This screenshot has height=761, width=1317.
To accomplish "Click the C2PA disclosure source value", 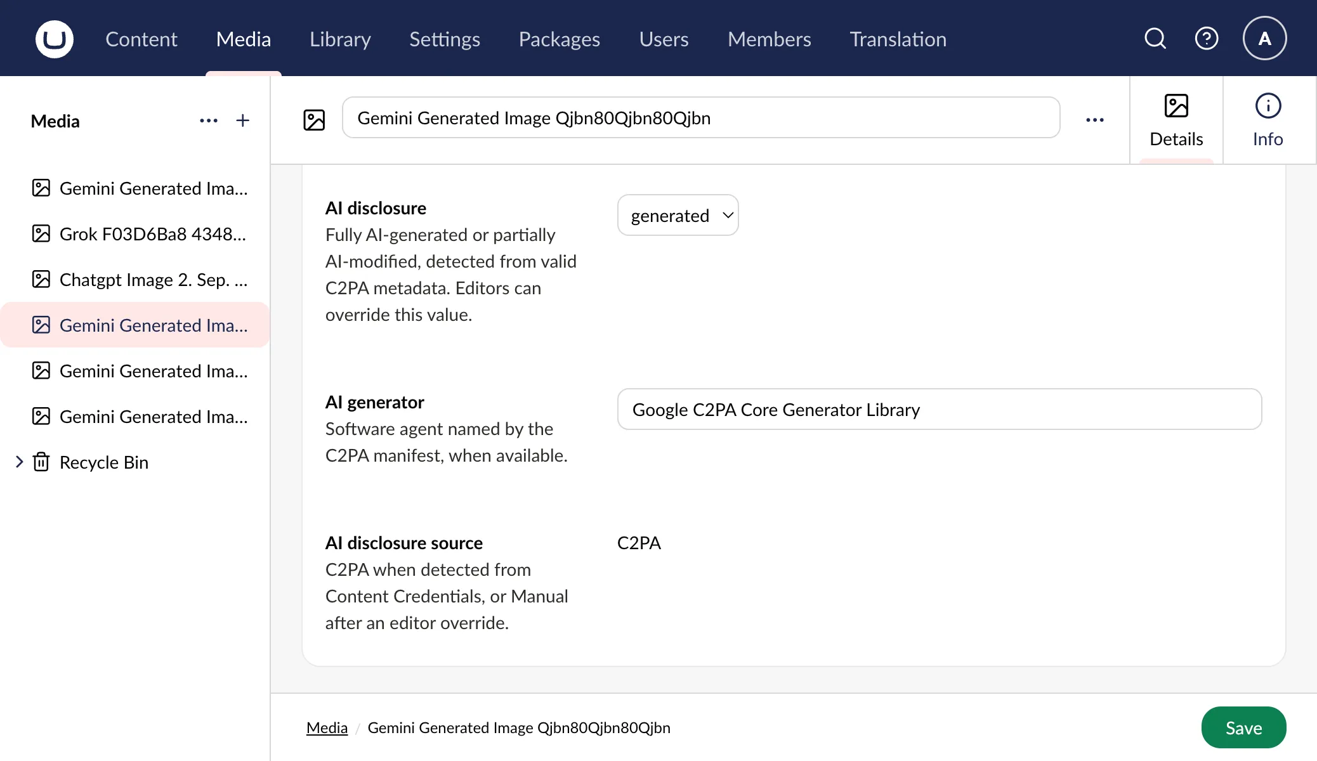I will 639,543.
